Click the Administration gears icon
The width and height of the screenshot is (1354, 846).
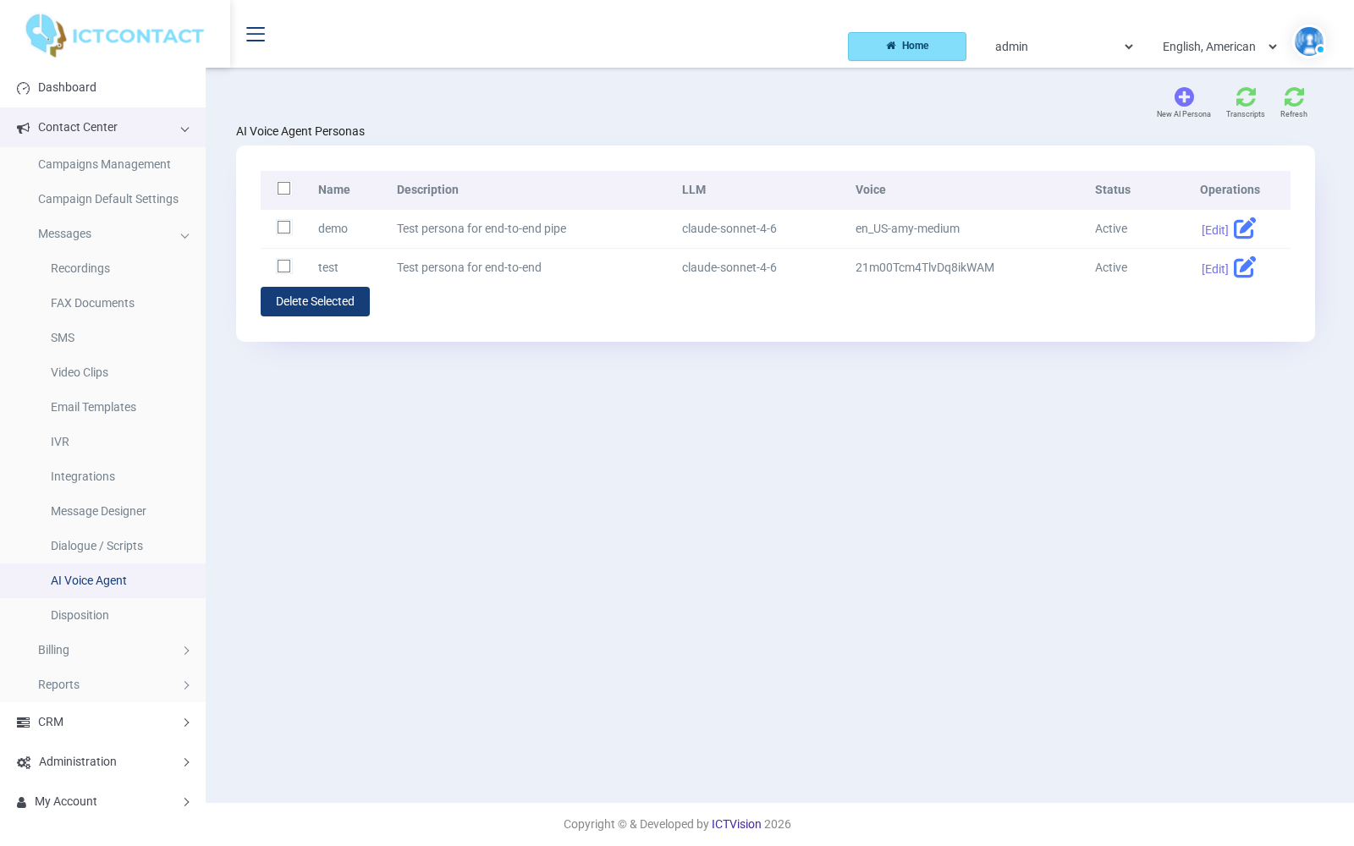coord(24,762)
